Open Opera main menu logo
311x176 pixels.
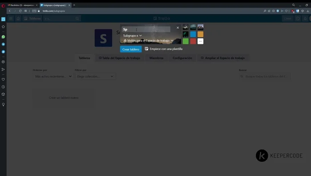(3, 6)
